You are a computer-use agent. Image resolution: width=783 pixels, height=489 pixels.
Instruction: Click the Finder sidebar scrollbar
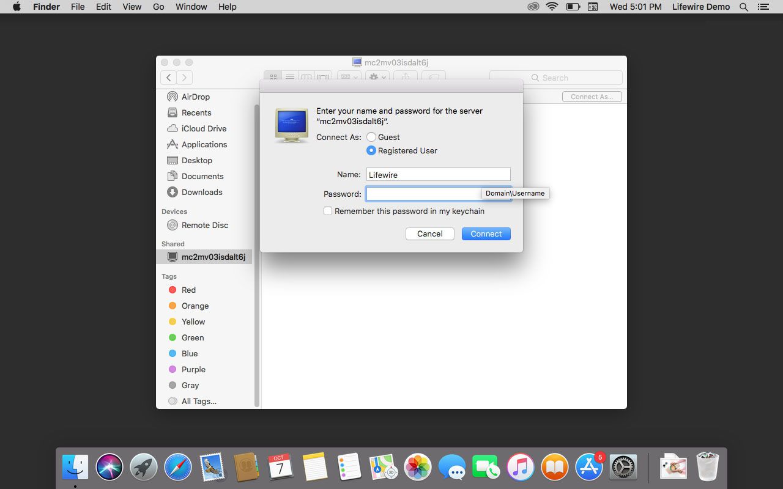click(x=257, y=256)
